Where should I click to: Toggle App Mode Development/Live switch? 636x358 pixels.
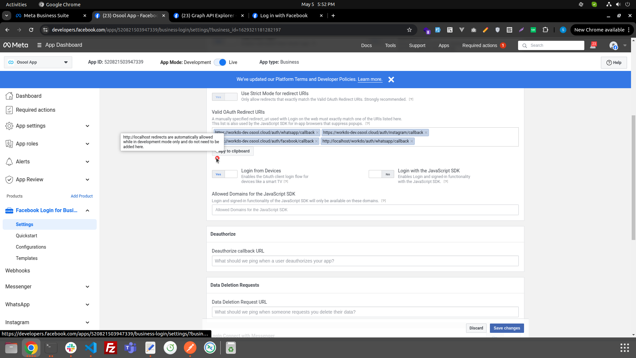coord(220,62)
